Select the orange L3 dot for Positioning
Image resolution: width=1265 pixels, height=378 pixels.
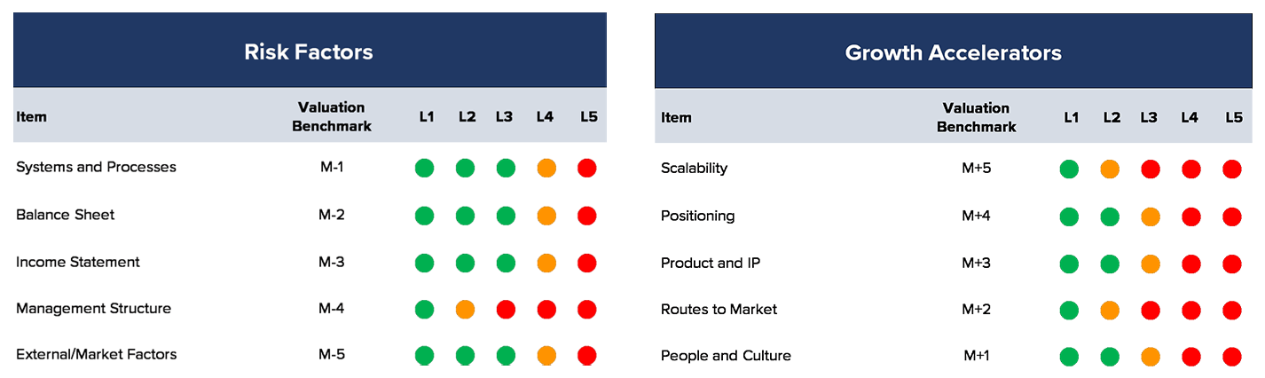click(x=1151, y=217)
